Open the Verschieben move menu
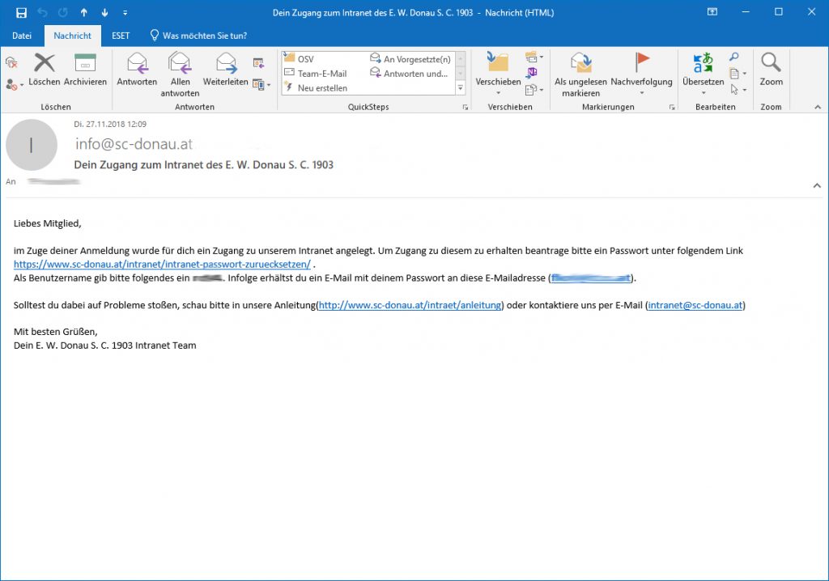This screenshot has width=829, height=581. [x=498, y=74]
